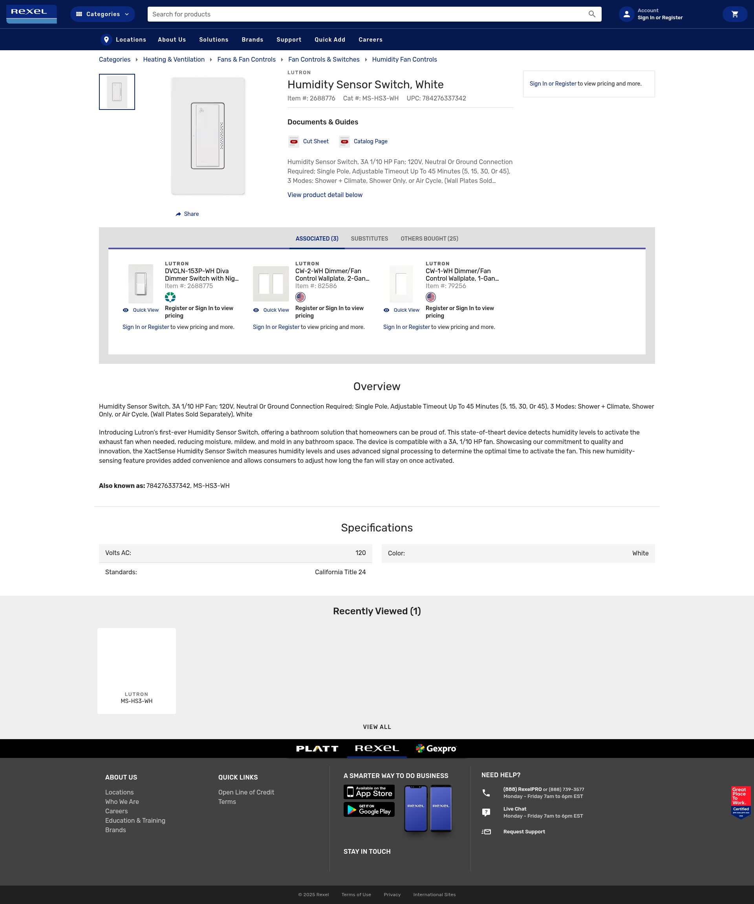Click View product detail below link
754x904 pixels.
point(325,195)
